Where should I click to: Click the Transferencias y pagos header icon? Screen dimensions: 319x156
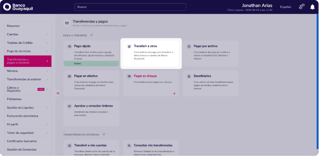[x=67, y=23]
